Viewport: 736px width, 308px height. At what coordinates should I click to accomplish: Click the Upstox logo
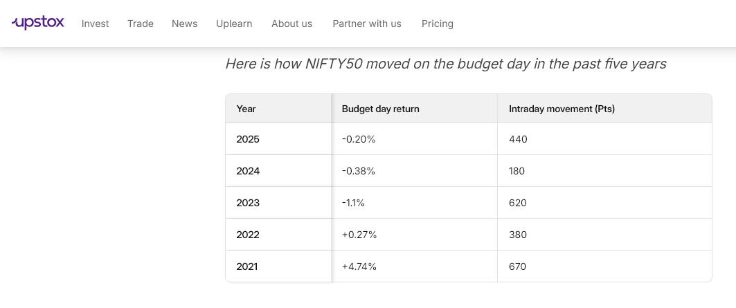point(38,23)
